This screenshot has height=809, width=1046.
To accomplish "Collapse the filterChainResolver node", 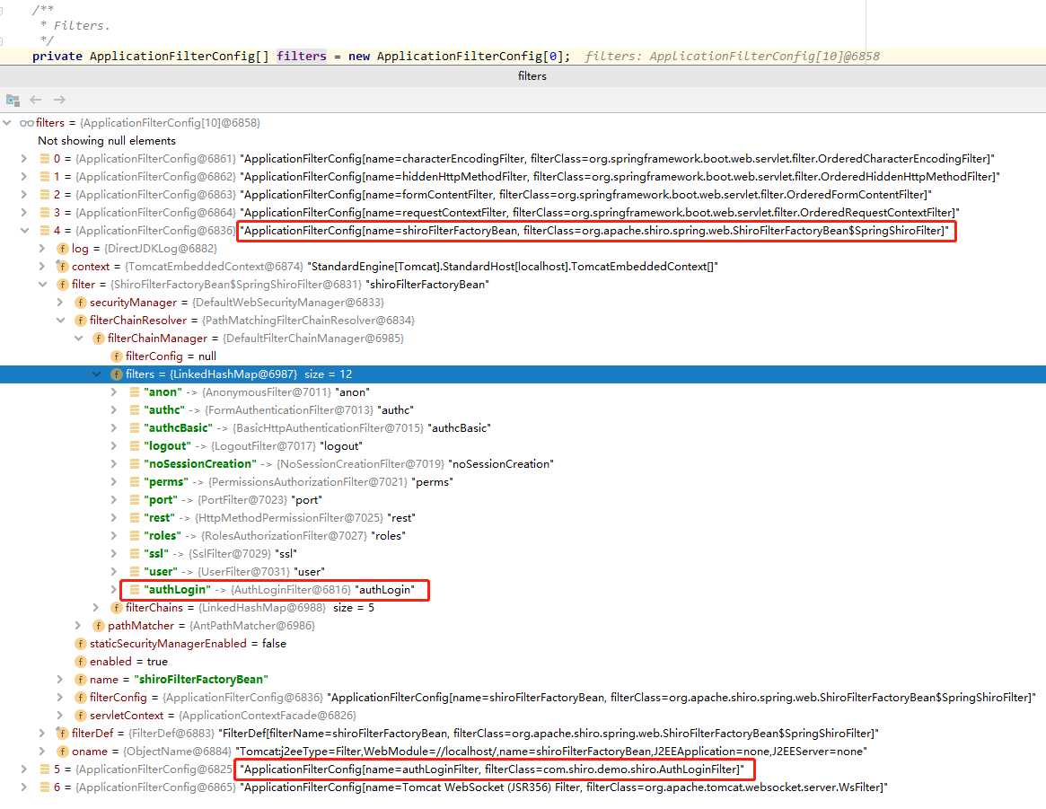I will tap(60, 321).
